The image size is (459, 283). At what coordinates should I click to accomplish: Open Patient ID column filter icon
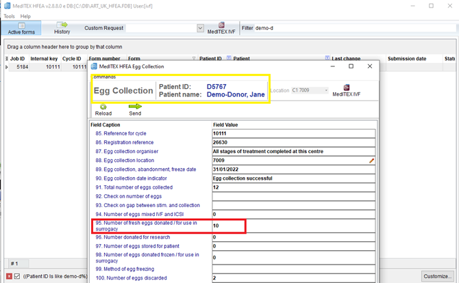tap(229, 58)
